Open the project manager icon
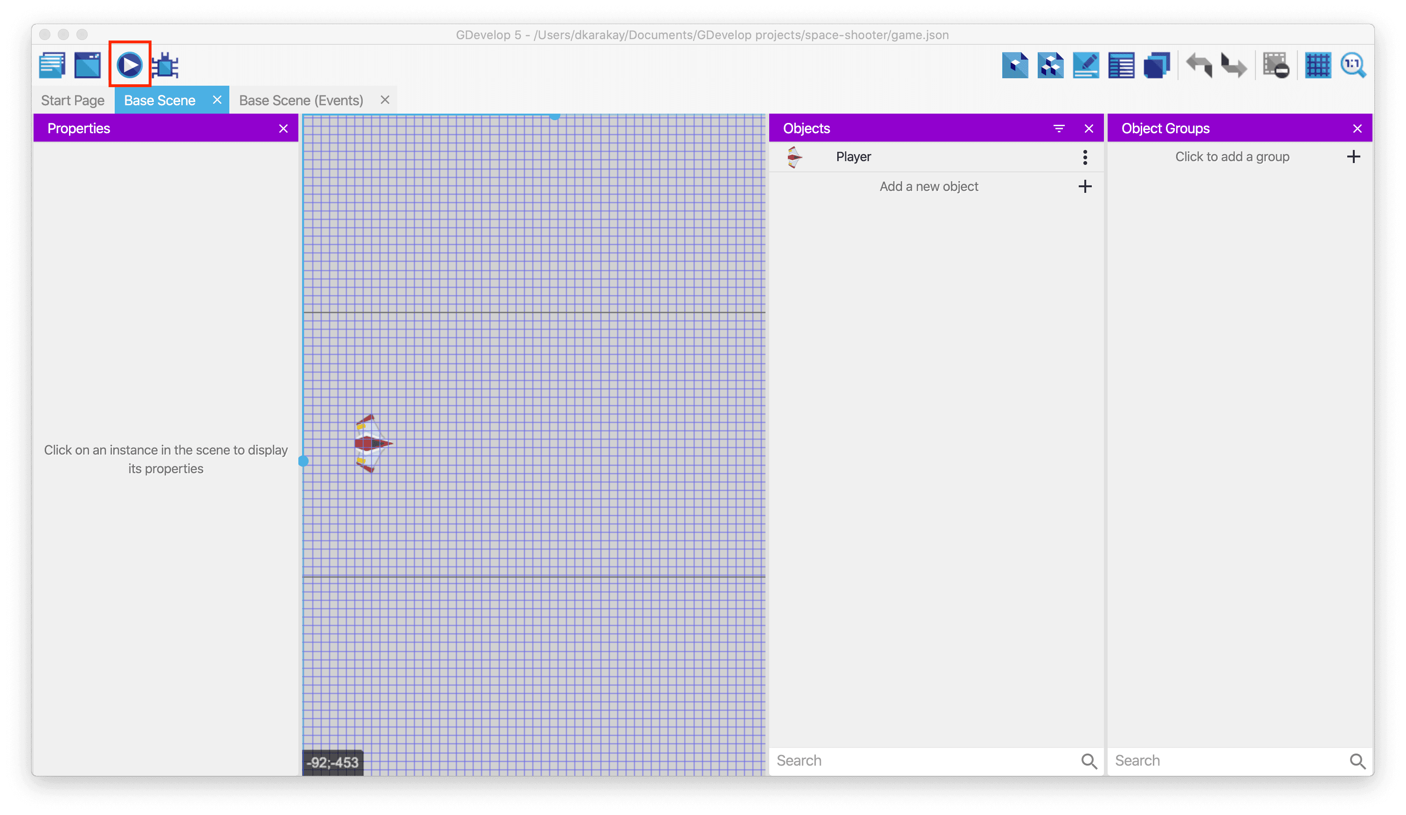Screen dimensions: 1406x815 click(x=53, y=65)
